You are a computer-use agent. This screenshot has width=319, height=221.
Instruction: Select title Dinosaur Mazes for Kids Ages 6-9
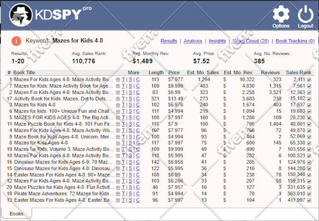click(64, 162)
